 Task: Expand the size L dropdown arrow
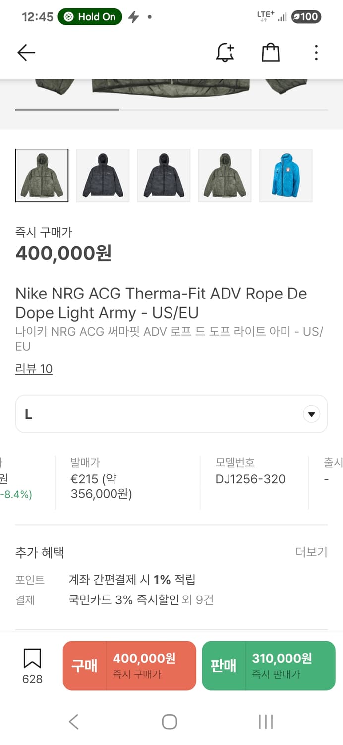coord(311,414)
